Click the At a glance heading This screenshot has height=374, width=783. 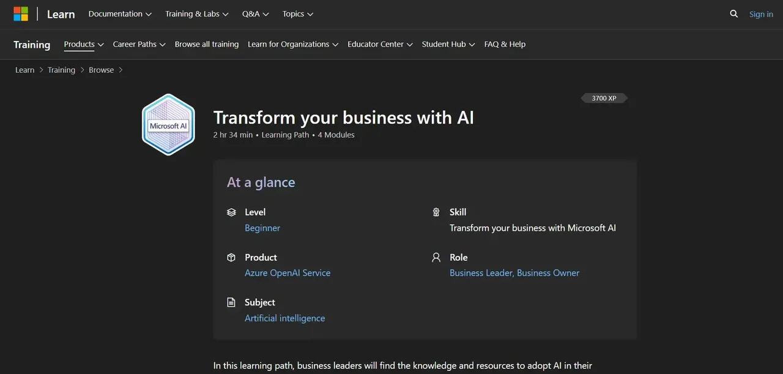[x=261, y=182]
